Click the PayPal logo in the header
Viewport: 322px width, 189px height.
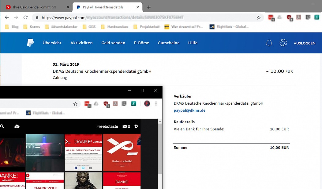coord(30,43)
